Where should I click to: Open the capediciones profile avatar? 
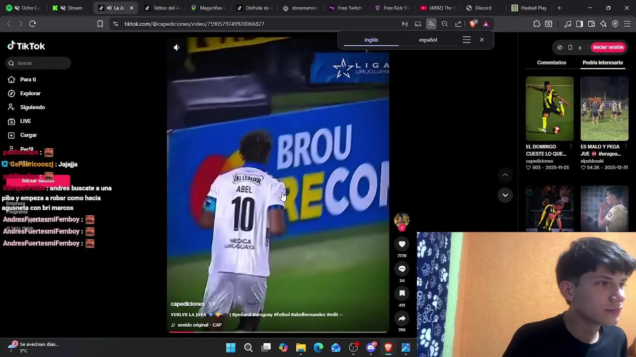[x=401, y=220]
